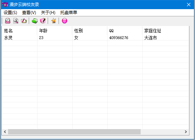Click the document with wrench toolbar icon
The width and height of the screenshot is (195, 140).
pos(16,21)
